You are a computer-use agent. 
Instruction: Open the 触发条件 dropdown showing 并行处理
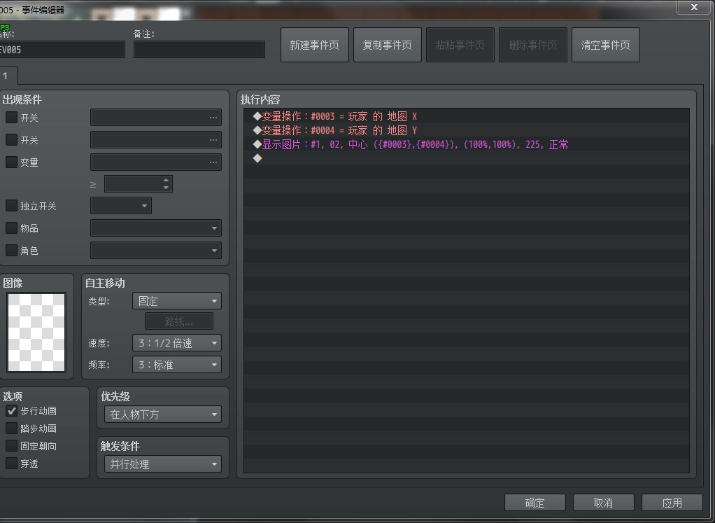click(x=163, y=464)
